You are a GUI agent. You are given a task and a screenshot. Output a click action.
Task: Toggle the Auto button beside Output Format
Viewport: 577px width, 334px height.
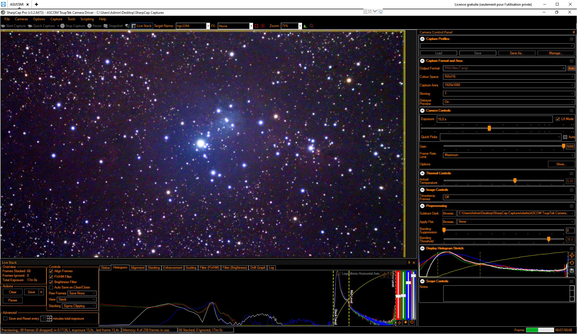[571, 68]
